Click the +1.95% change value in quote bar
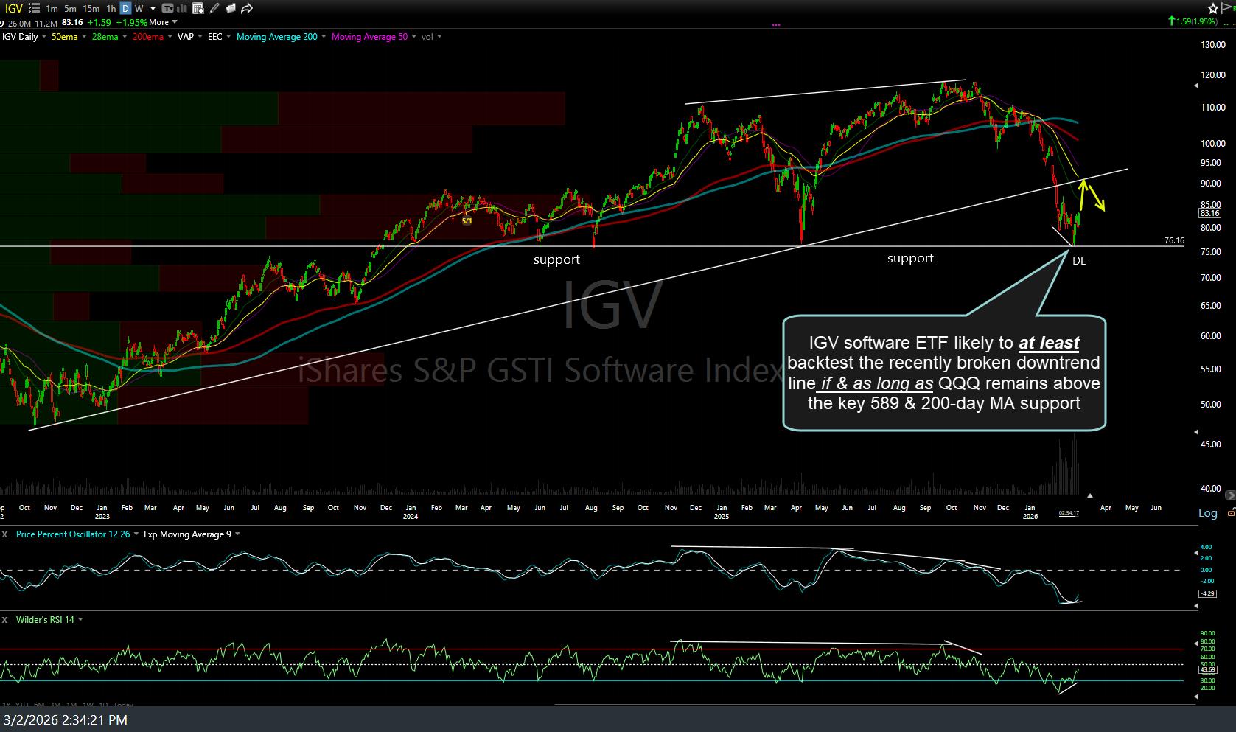 pos(131,22)
